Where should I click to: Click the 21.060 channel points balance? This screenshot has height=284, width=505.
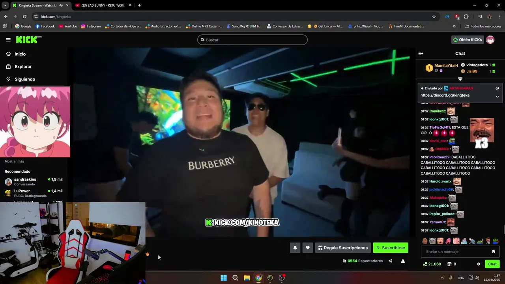[432, 264]
